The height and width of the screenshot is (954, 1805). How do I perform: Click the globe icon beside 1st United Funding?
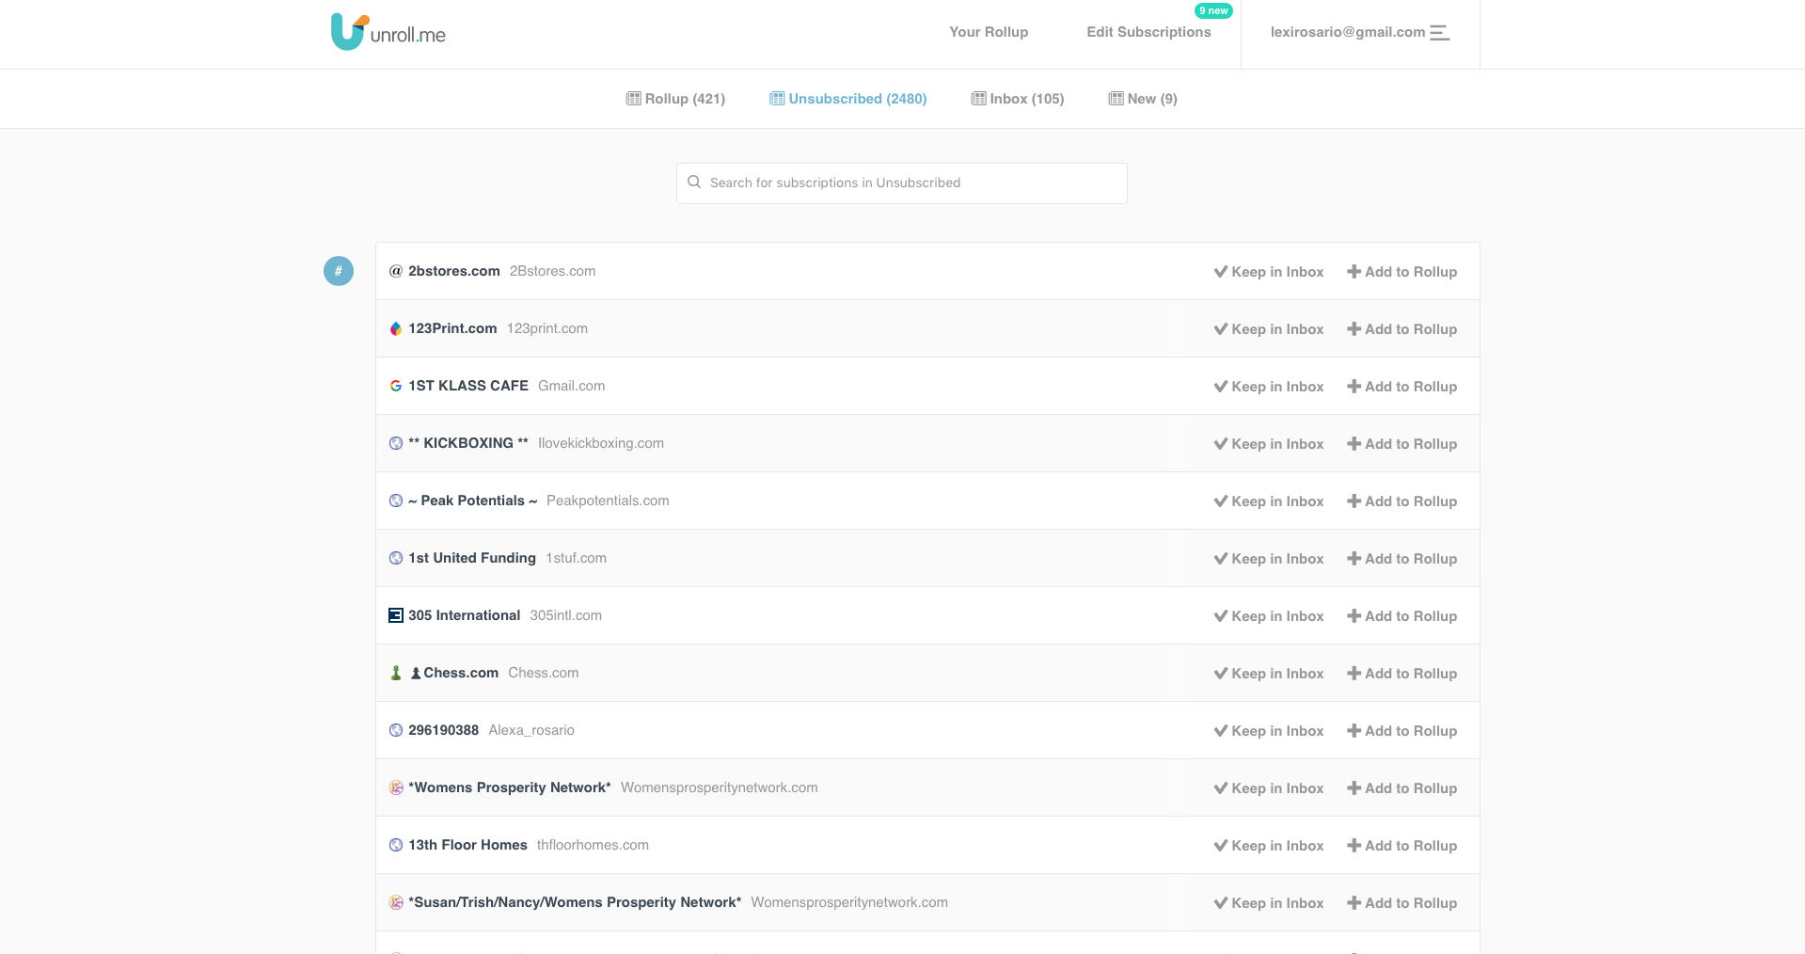pyautogui.click(x=396, y=558)
